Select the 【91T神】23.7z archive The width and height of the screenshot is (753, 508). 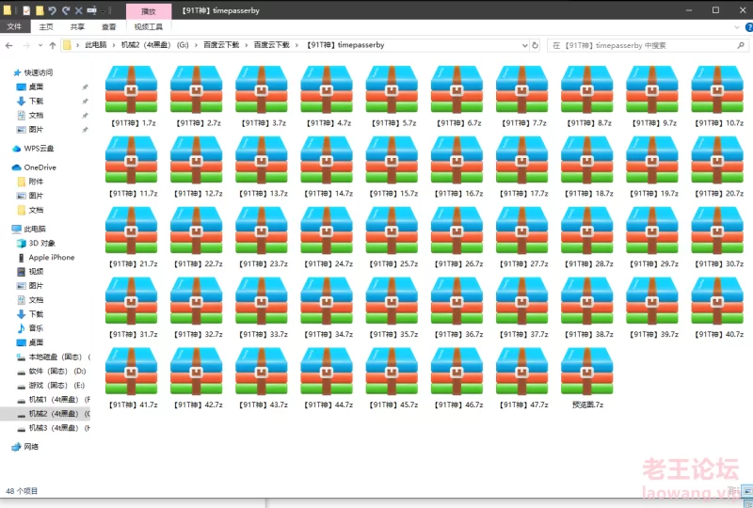(x=262, y=237)
